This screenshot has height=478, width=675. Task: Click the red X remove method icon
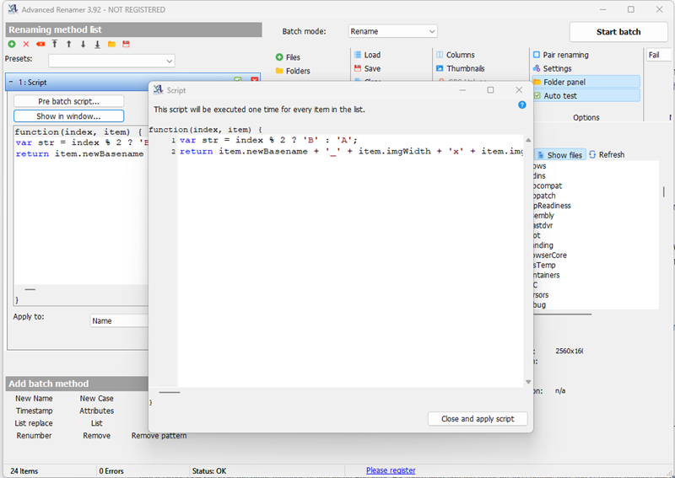[x=26, y=44]
